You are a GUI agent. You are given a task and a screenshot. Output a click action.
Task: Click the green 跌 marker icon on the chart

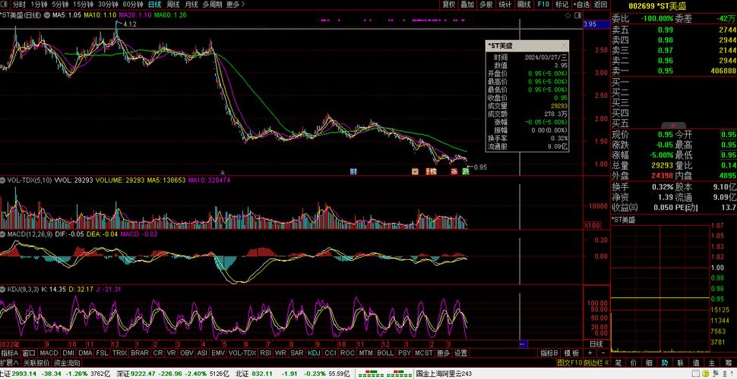coord(465,171)
